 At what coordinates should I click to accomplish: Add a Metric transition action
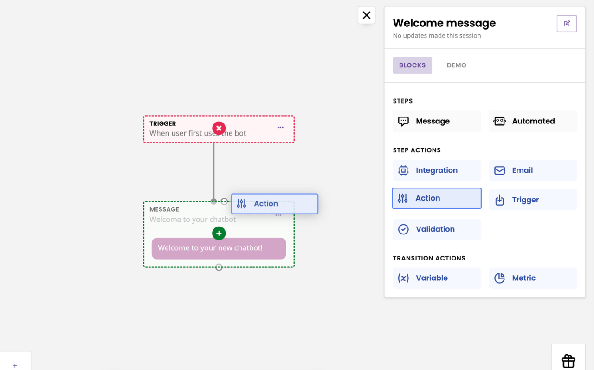click(533, 278)
